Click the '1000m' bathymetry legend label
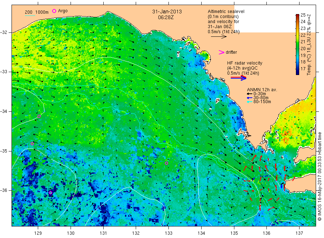 point(42,12)
